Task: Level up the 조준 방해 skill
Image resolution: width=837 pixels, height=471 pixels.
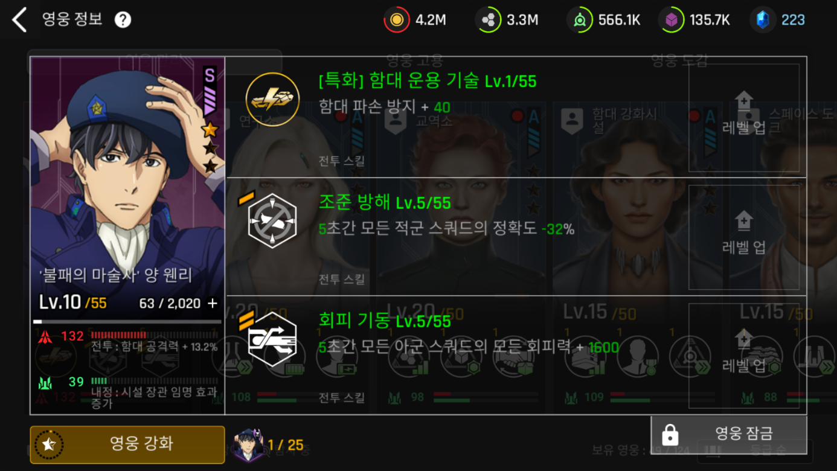Action: pyautogui.click(x=744, y=237)
